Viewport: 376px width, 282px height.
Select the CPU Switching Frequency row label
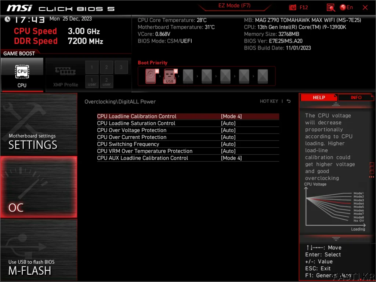tap(128, 144)
